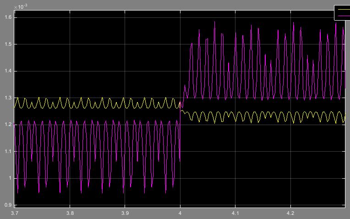This screenshot has width=350, height=219.
Task: Click the 4.1 x-axis time label
Action: click(235, 213)
